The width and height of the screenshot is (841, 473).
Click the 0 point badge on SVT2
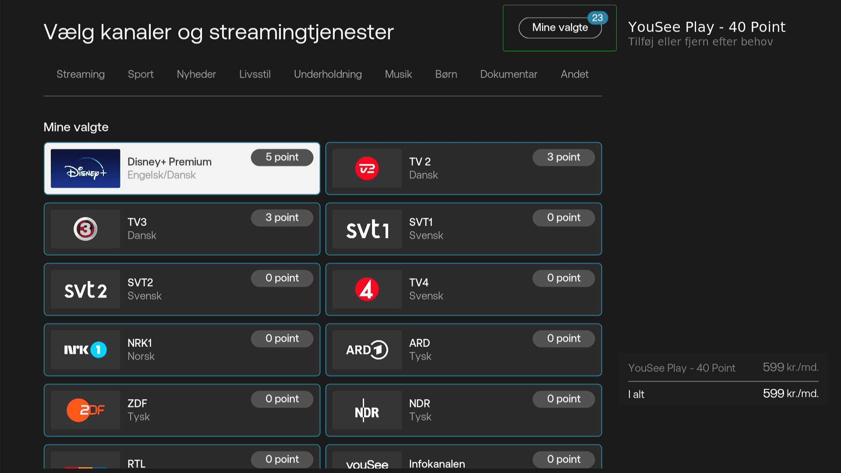point(282,278)
